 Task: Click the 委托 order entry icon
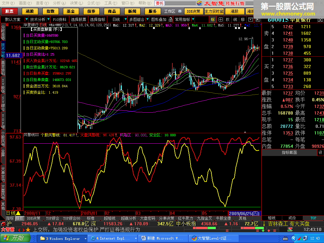click(x=159, y=3)
